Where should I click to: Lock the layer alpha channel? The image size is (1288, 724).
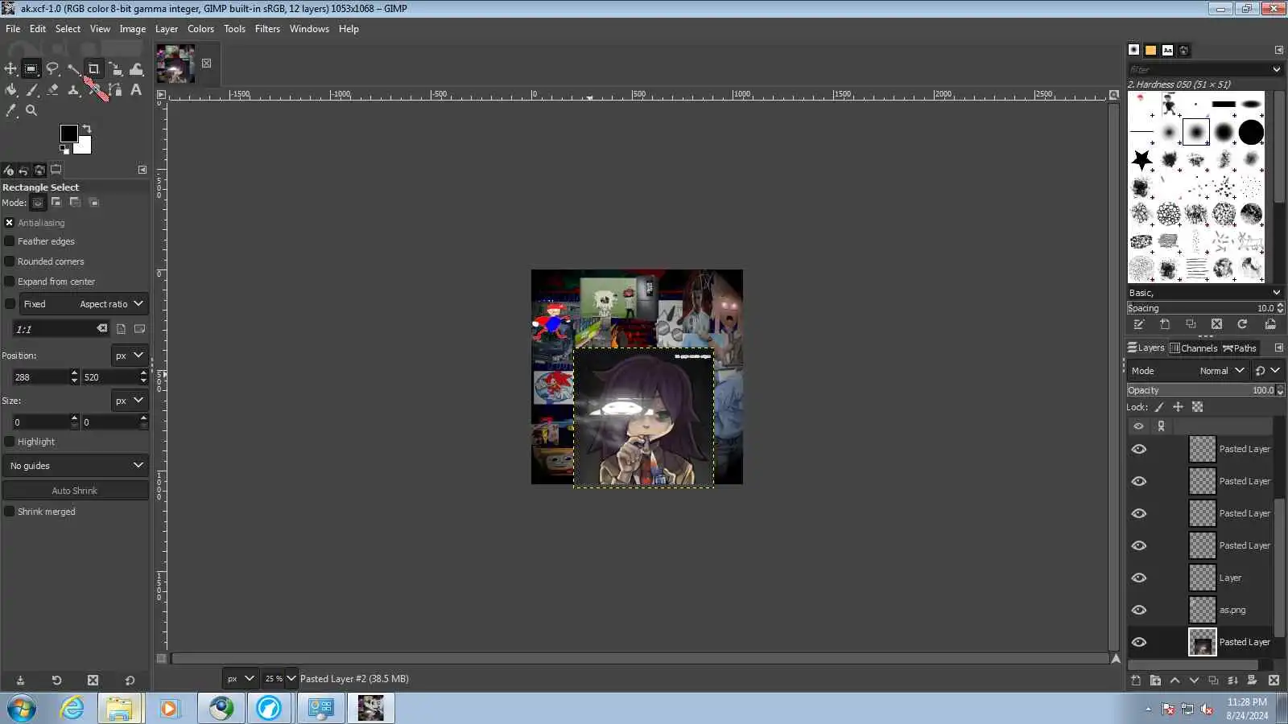[x=1197, y=407]
